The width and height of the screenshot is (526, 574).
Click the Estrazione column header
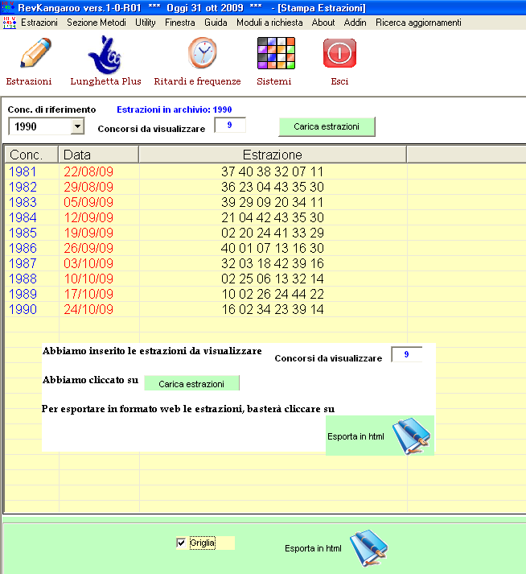point(272,155)
